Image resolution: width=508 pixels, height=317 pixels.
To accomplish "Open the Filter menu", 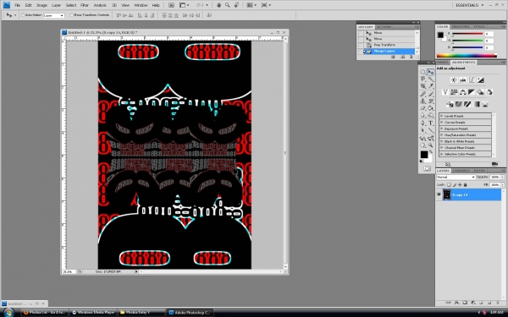I will (x=85, y=5).
